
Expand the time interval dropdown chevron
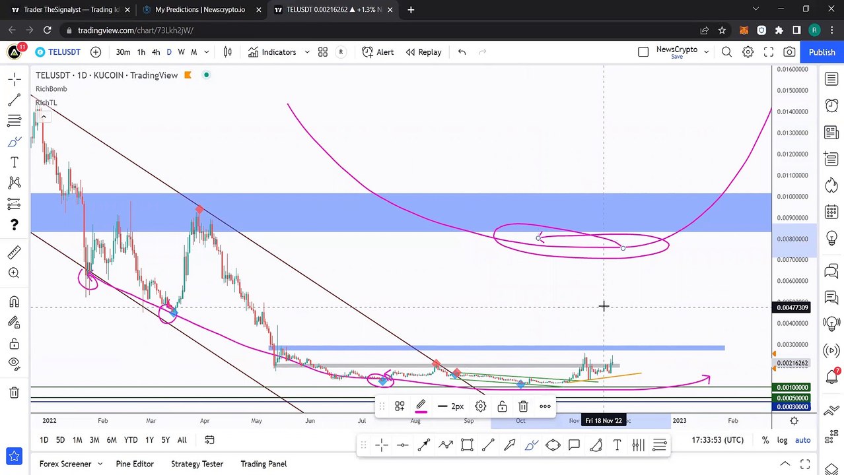[x=207, y=52]
